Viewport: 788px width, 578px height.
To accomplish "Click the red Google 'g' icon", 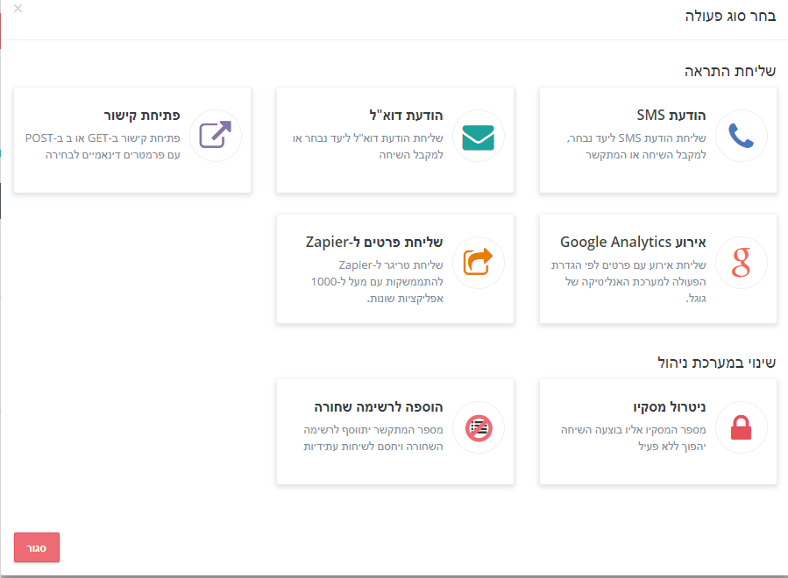I will 741,263.
